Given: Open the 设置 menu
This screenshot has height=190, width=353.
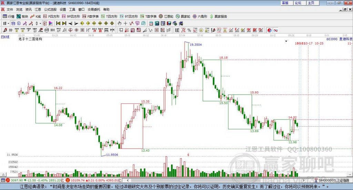Looking at the screenshot, I should click(63, 9).
